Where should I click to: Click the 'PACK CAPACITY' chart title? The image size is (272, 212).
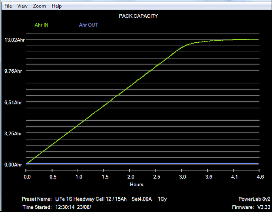138,16
